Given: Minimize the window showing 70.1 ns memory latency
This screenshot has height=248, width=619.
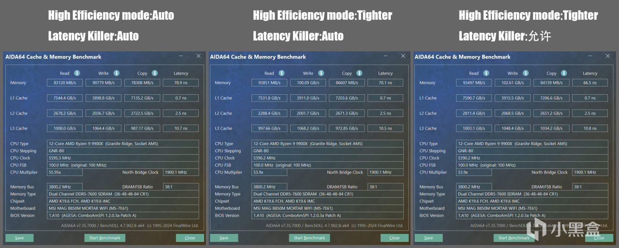Looking at the screenshot, I should tap(385, 57).
